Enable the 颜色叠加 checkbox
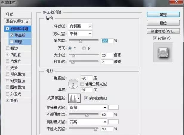 7,74
